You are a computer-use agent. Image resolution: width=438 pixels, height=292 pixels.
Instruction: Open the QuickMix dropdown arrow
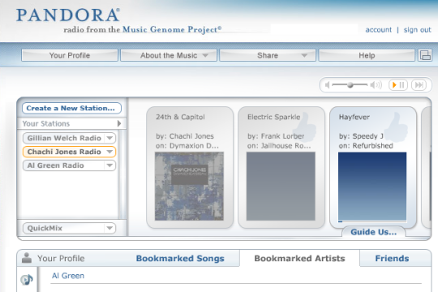coord(109,228)
